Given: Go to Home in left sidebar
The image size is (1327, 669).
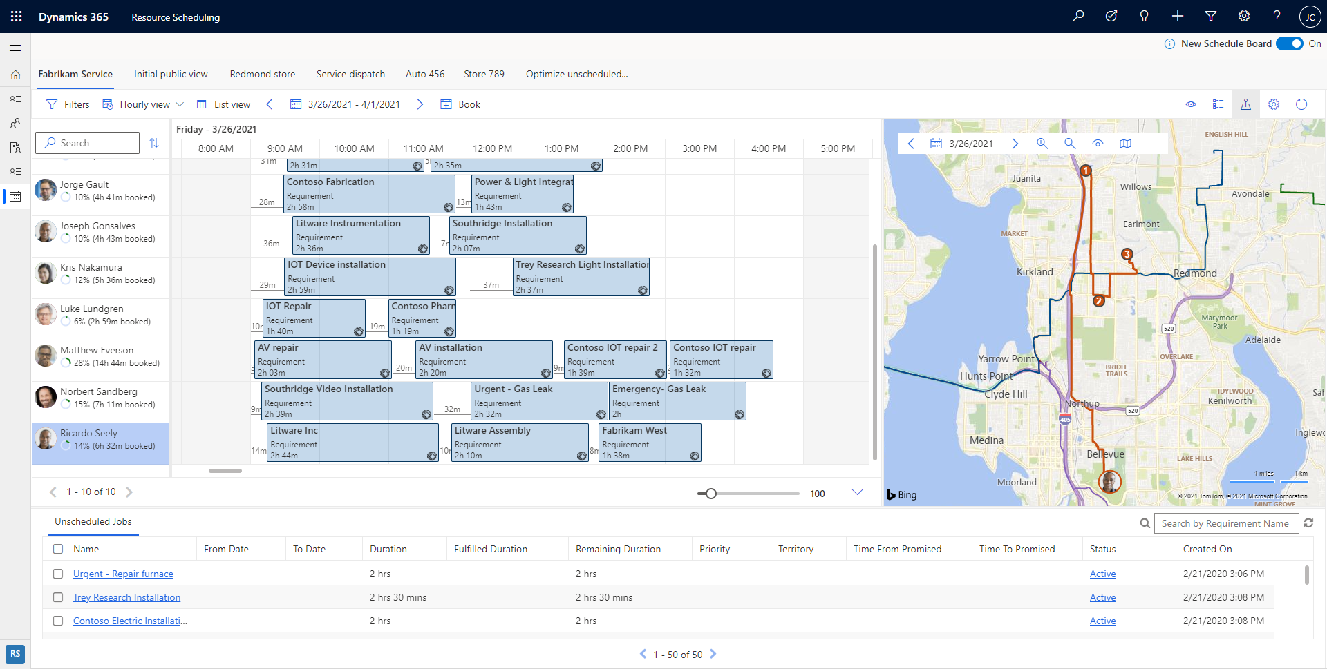Looking at the screenshot, I should pyautogui.click(x=15, y=75).
